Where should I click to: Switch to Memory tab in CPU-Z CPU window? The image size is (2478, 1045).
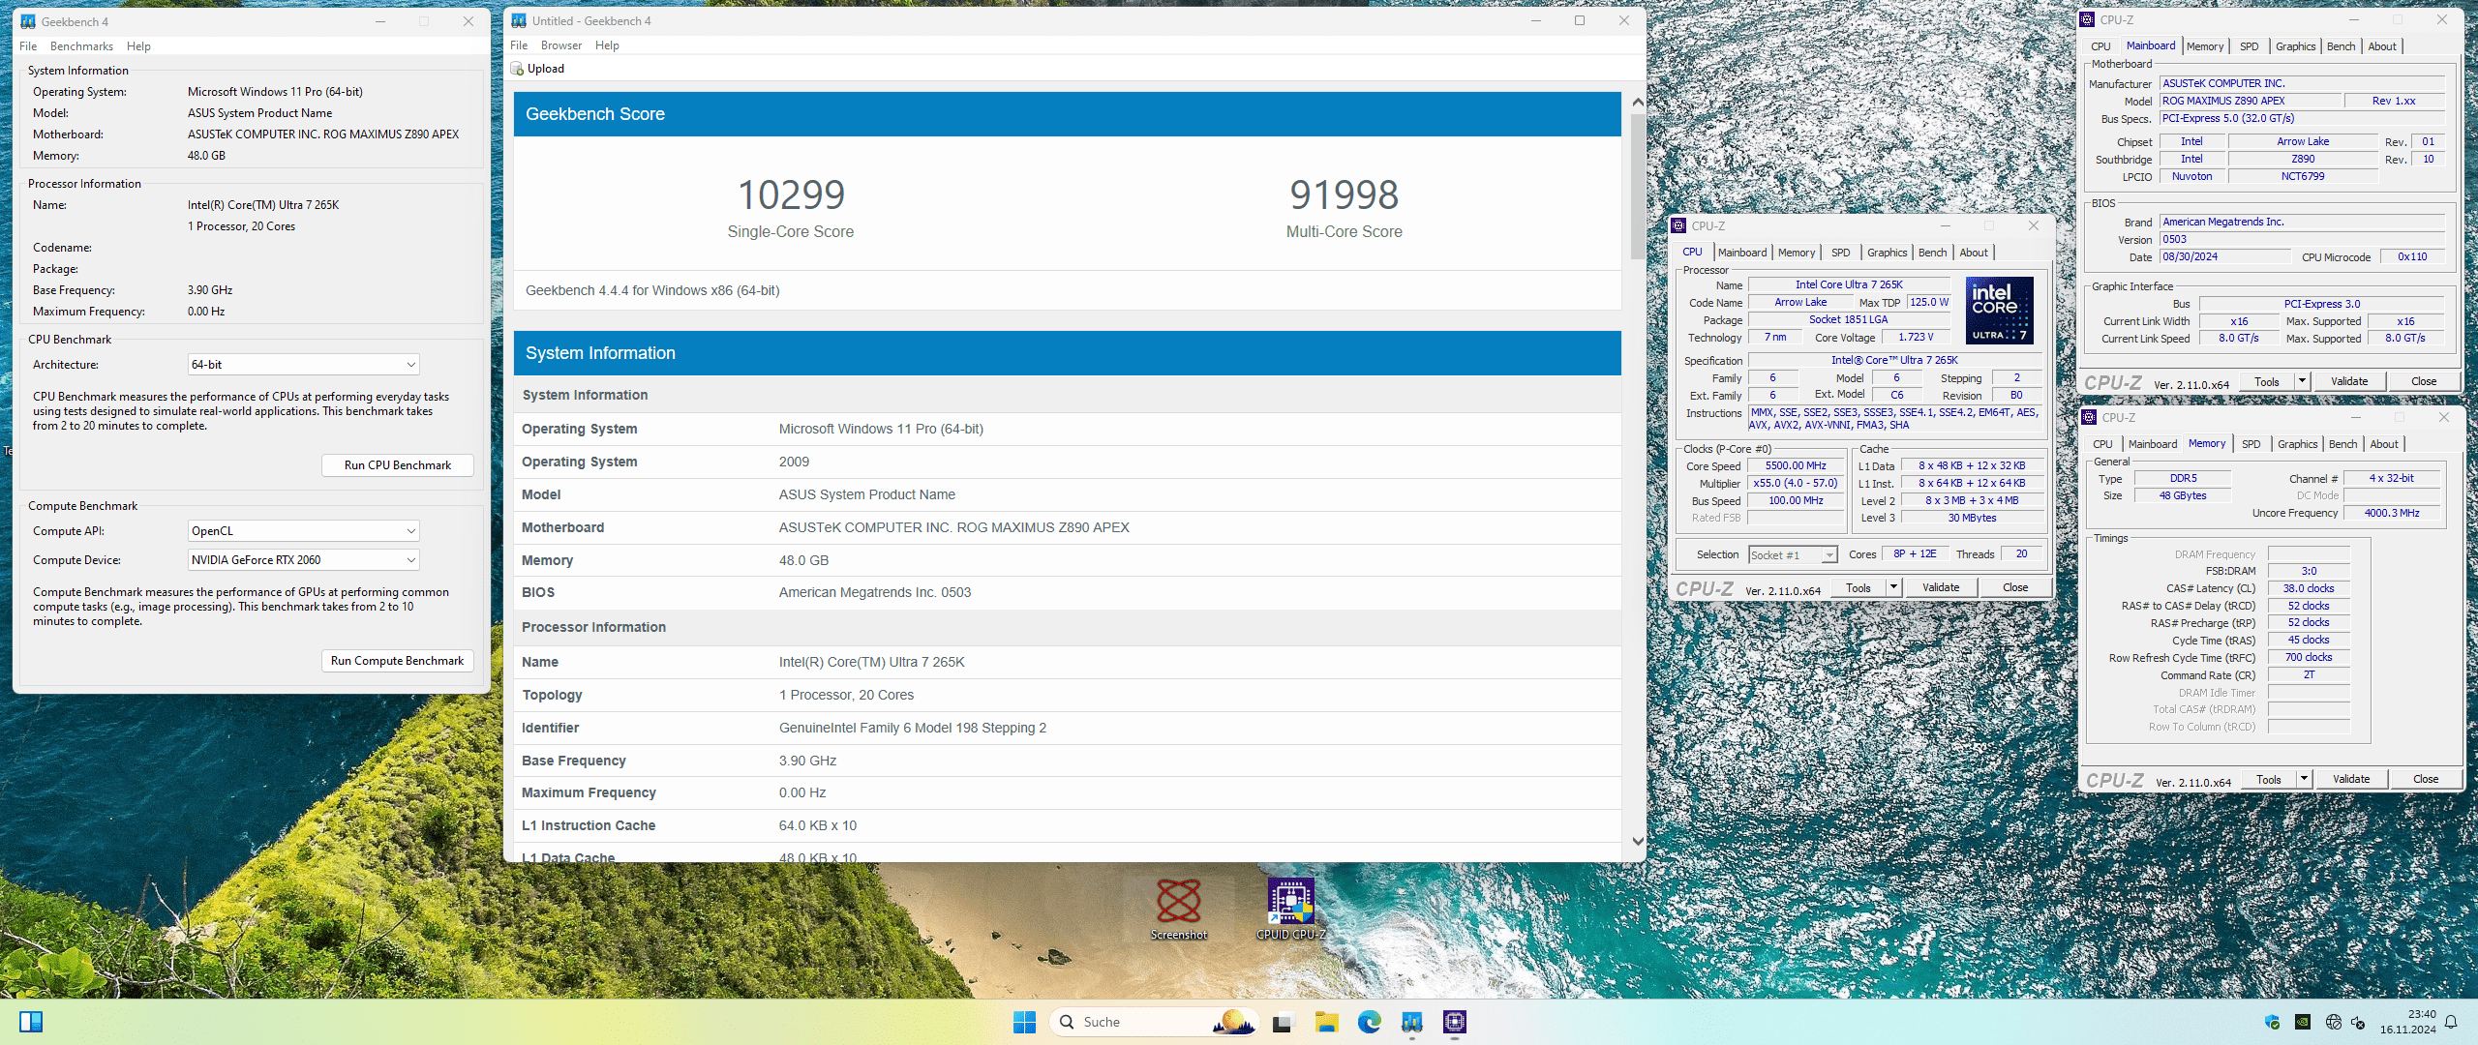point(1797,253)
